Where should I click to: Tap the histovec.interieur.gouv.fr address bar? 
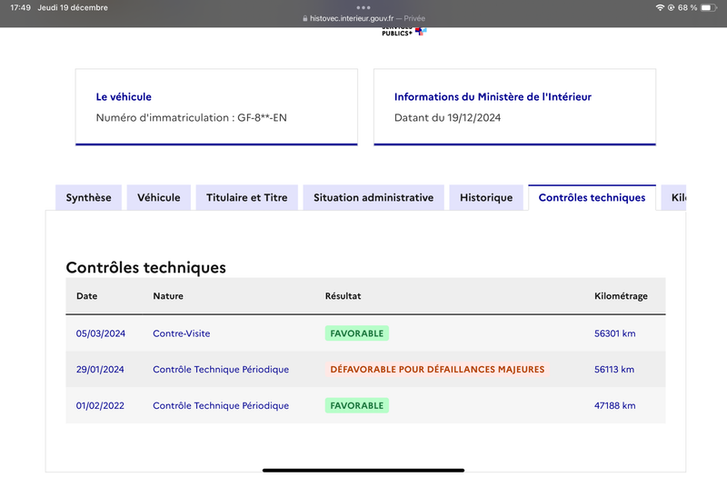click(363, 18)
